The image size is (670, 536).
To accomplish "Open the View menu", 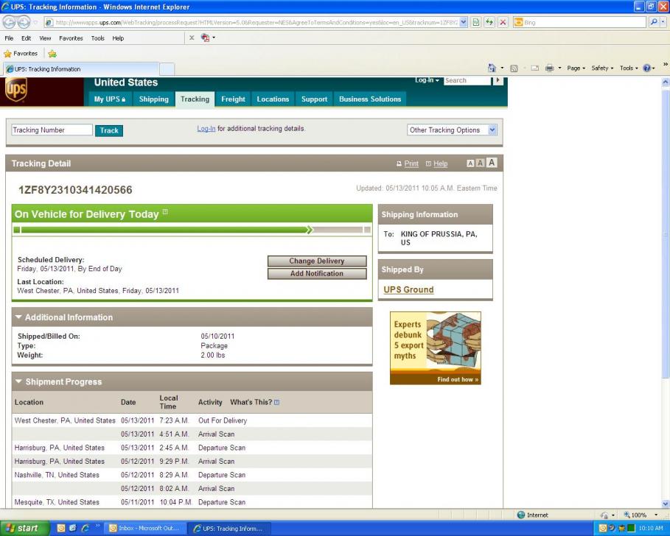I will tap(45, 38).
